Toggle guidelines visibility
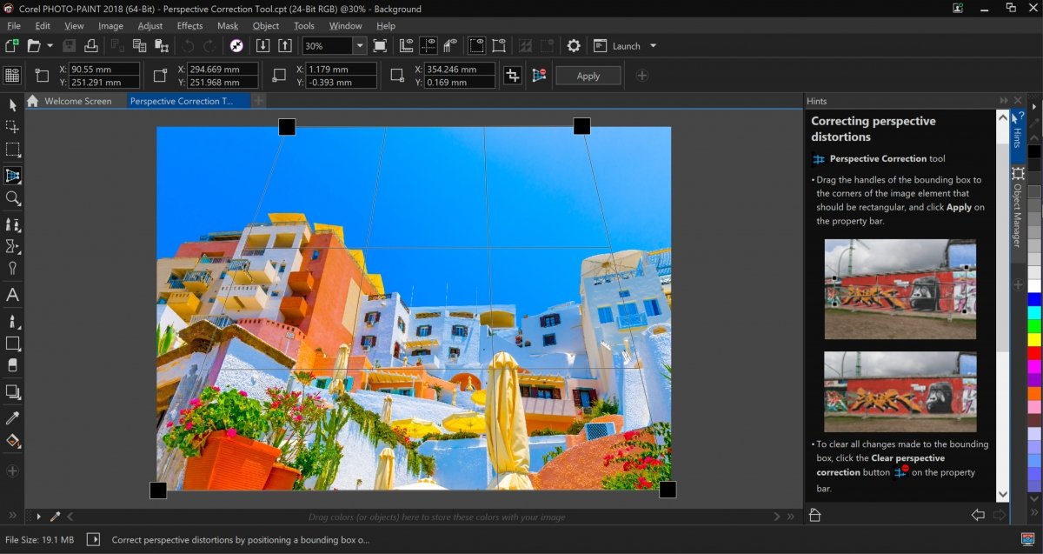The width and height of the screenshot is (1043, 554). (428, 46)
